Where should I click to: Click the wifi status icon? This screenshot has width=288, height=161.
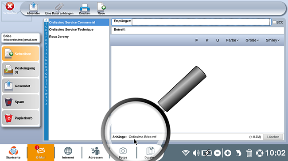point(186,153)
